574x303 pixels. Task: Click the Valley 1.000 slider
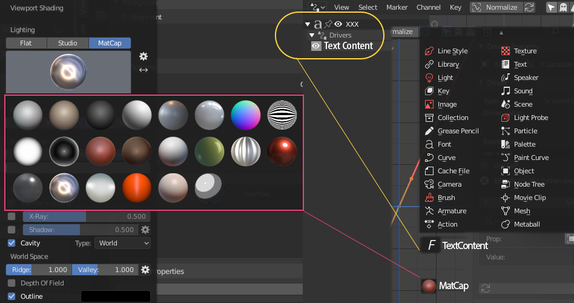point(105,270)
